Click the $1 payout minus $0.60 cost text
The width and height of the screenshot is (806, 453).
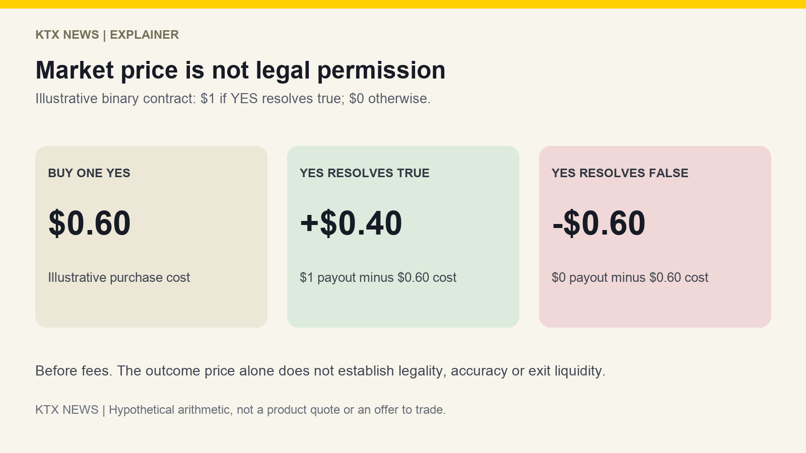click(x=378, y=278)
